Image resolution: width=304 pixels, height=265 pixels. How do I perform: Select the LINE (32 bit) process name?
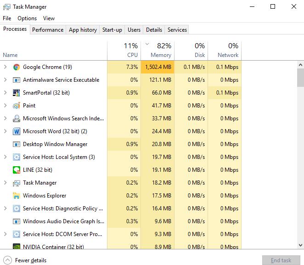click(x=38, y=170)
